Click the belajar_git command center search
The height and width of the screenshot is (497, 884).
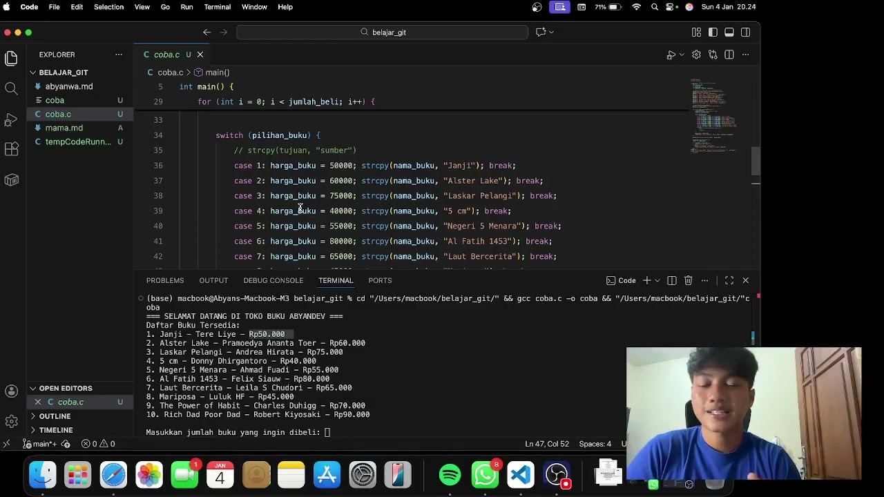(x=383, y=32)
